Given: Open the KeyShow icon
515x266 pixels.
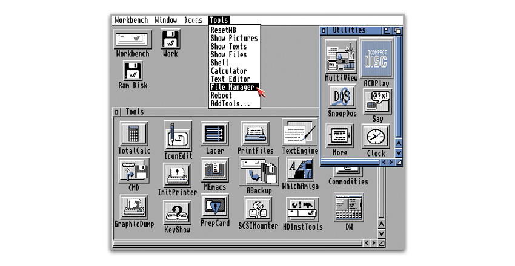Looking at the screenshot, I should click(x=177, y=213).
